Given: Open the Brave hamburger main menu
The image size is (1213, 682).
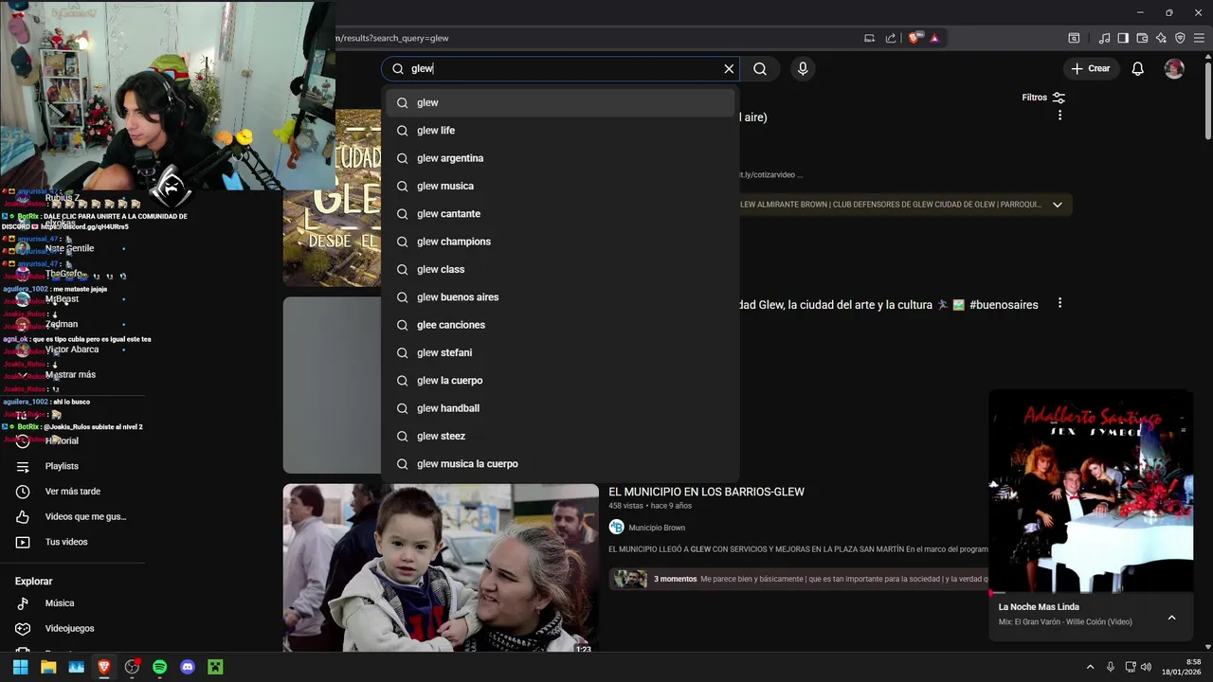Looking at the screenshot, I should point(1200,38).
